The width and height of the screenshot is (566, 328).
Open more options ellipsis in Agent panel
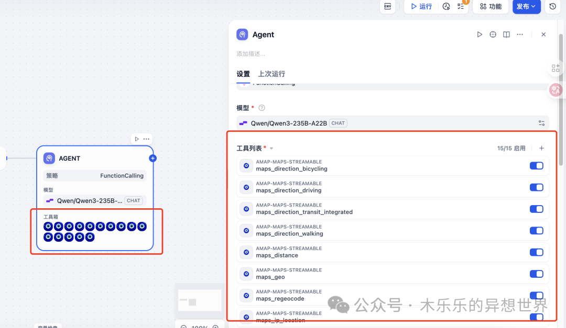(520, 35)
